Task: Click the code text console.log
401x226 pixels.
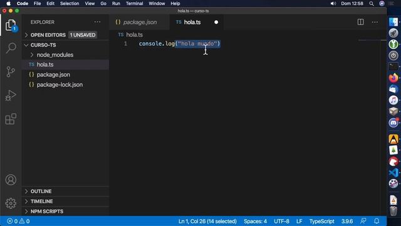Action: point(157,43)
